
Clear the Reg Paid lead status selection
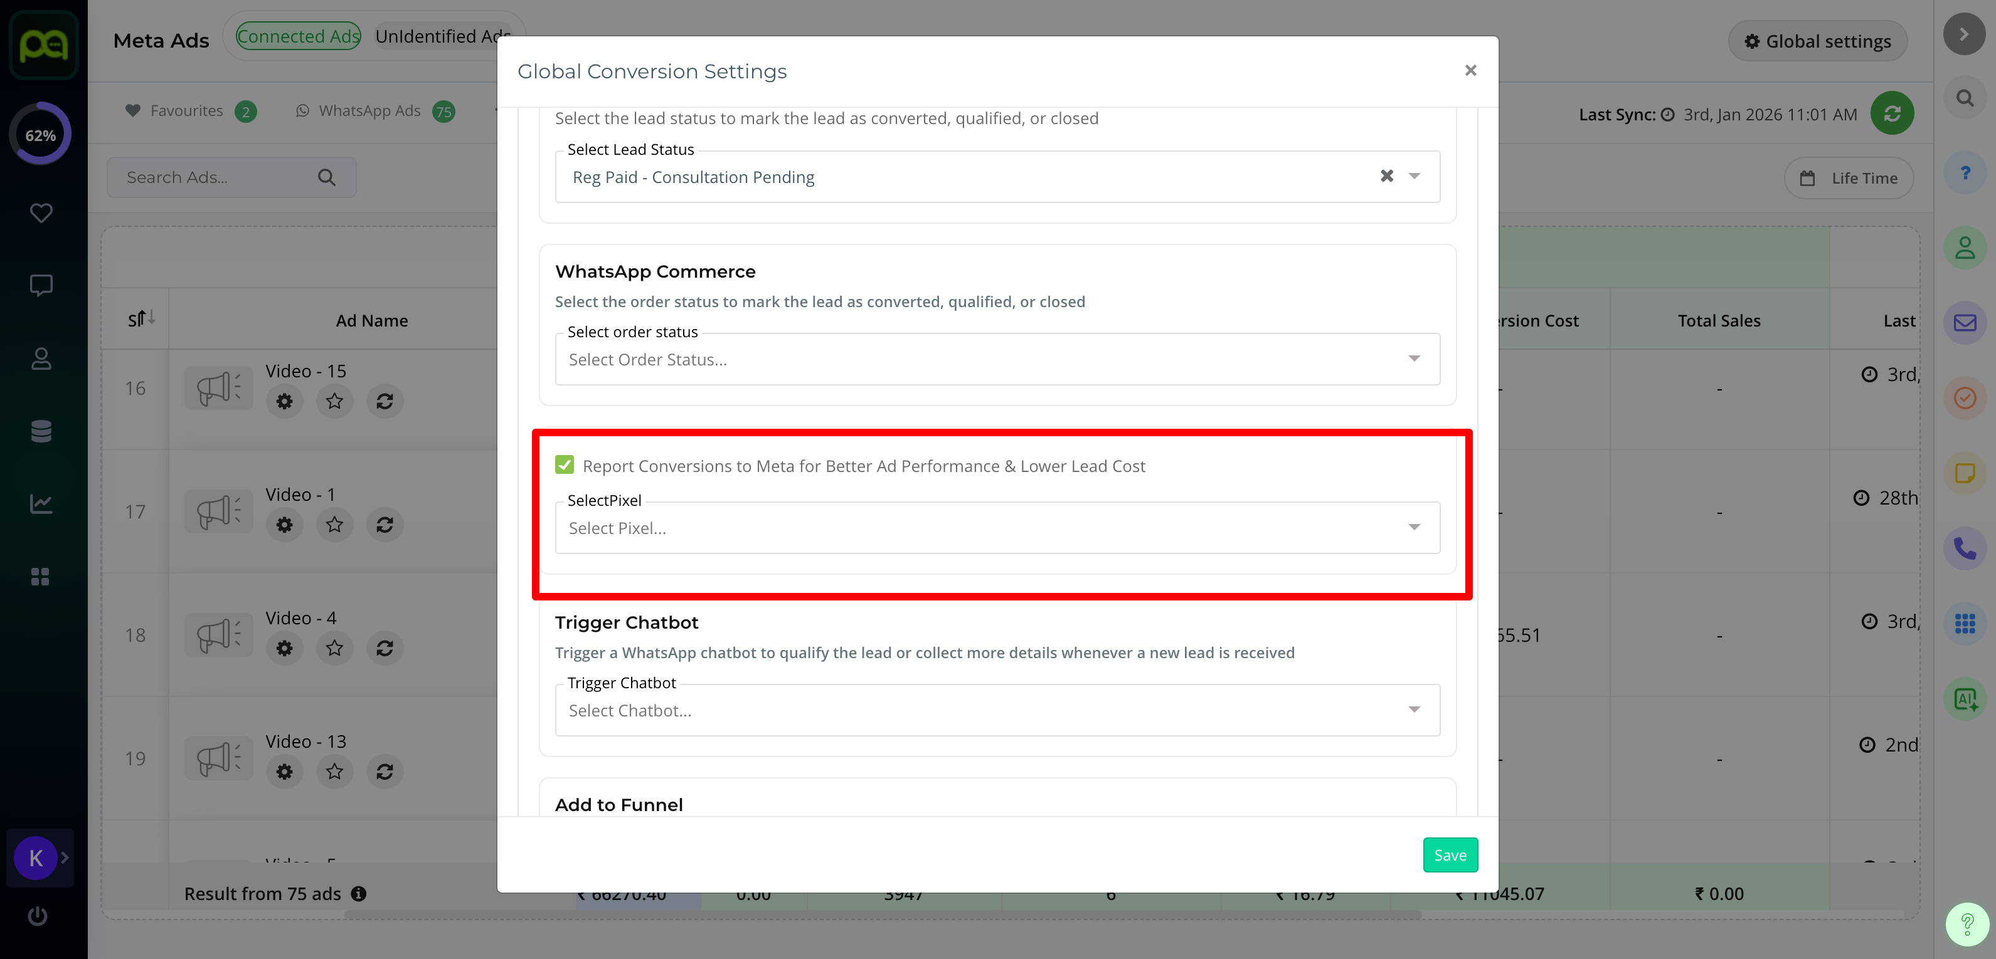coord(1386,177)
